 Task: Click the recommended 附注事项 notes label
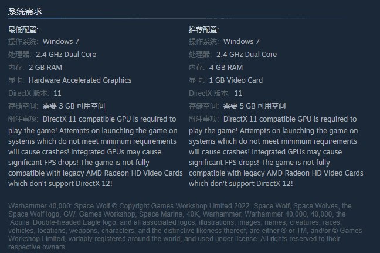(x=203, y=119)
